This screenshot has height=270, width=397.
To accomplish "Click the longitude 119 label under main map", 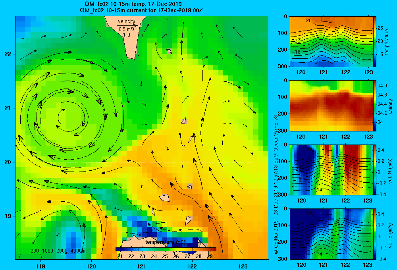I will pyautogui.click(x=40, y=266).
